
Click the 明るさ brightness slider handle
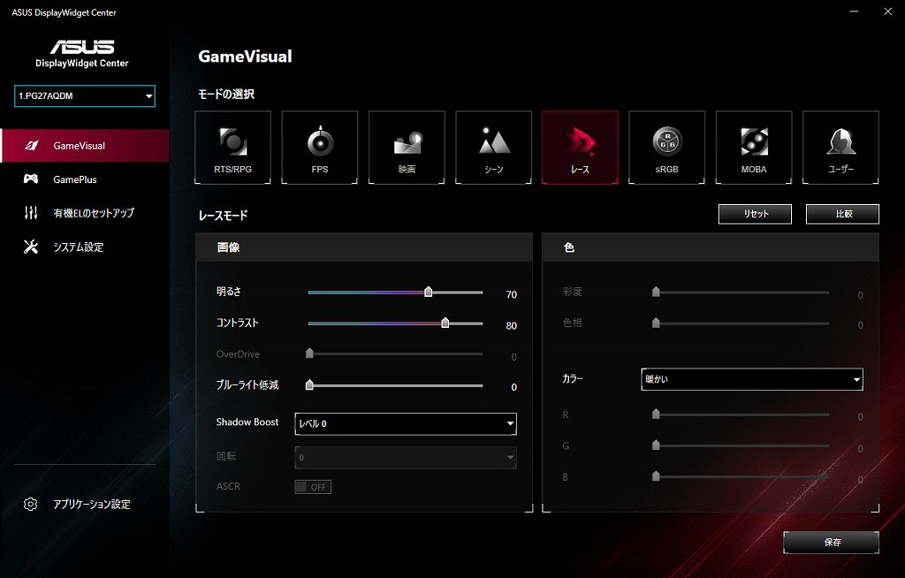point(429,292)
